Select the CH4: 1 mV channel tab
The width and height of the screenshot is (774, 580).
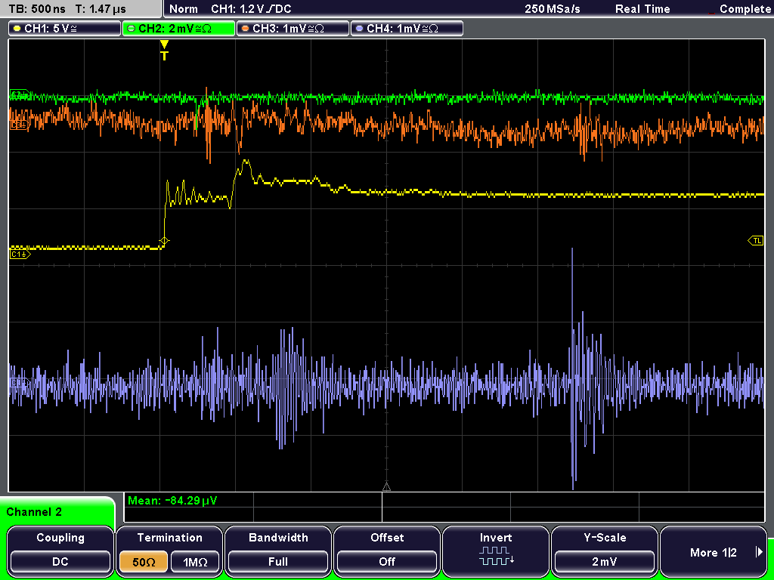407,28
